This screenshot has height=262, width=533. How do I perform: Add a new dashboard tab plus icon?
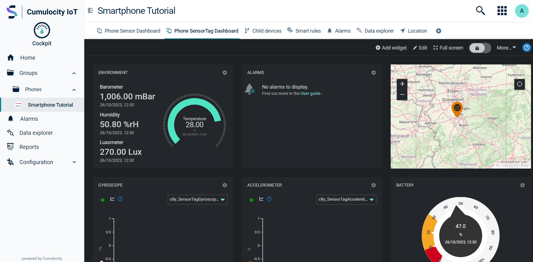coord(439,31)
